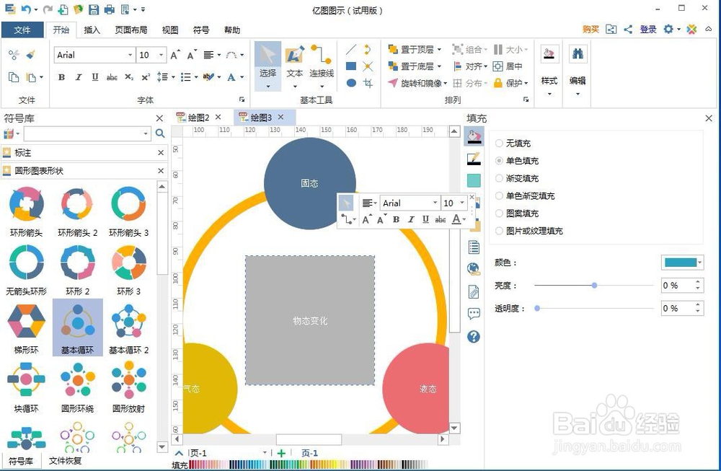Apply Underline from the ribbon
721x471 pixels.
tap(94, 77)
